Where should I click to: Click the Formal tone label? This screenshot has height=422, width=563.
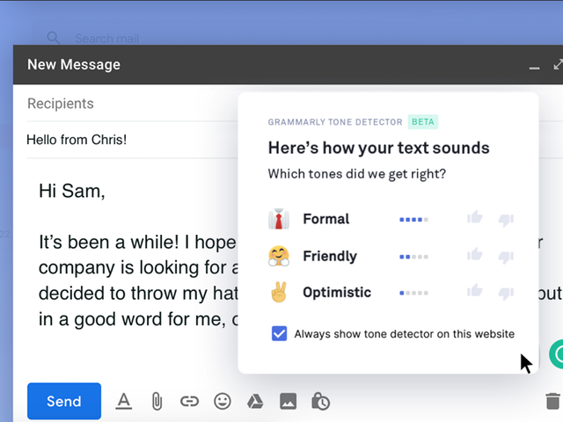[x=326, y=219]
